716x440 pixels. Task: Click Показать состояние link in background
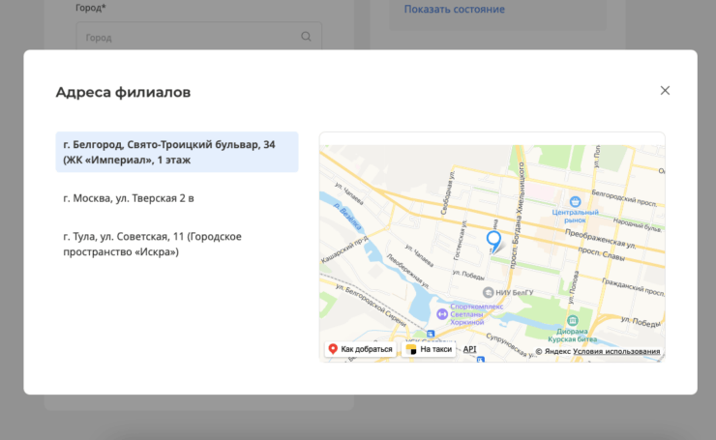(x=455, y=9)
